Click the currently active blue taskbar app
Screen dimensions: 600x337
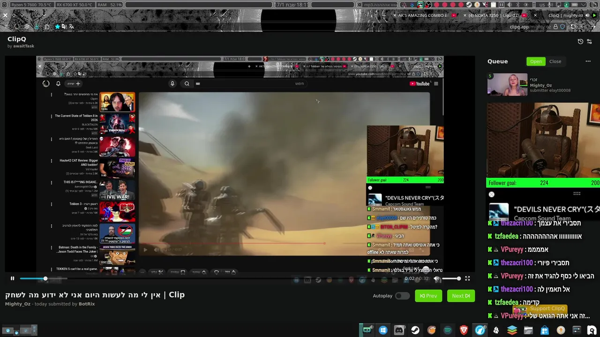pos(480,330)
